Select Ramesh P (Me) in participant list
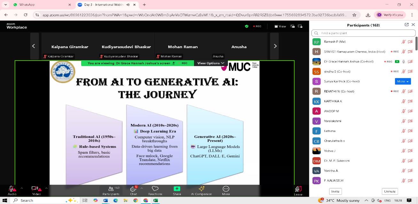 (362, 42)
